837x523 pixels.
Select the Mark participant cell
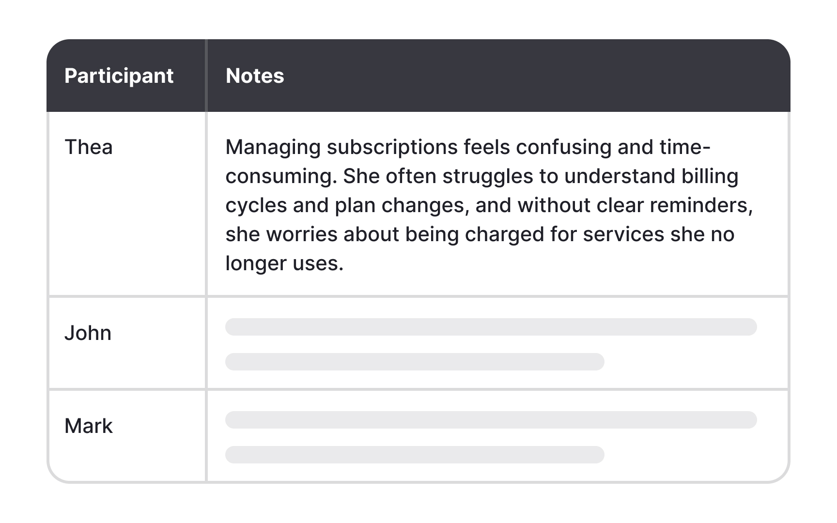pos(89,426)
